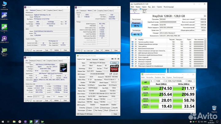Click the Bus Interface question mark in GPU-Z

coord(118,80)
